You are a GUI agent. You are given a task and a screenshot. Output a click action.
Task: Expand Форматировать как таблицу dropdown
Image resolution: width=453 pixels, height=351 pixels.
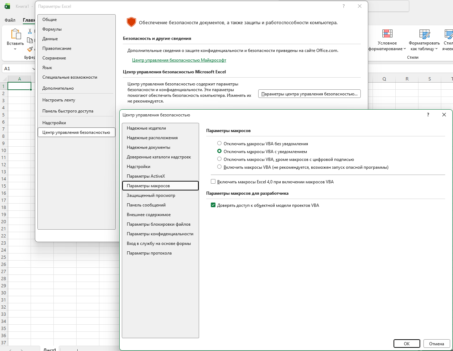[436, 49]
